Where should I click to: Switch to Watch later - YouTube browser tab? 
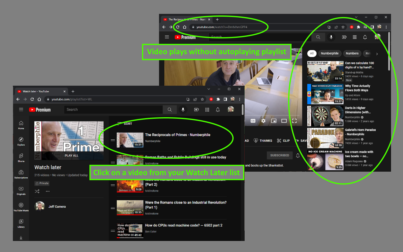[41, 91]
